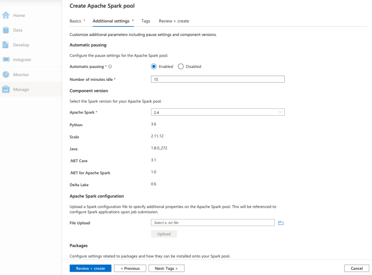
Task: Click the grey Upload button
Action: click(x=164, y=234)
